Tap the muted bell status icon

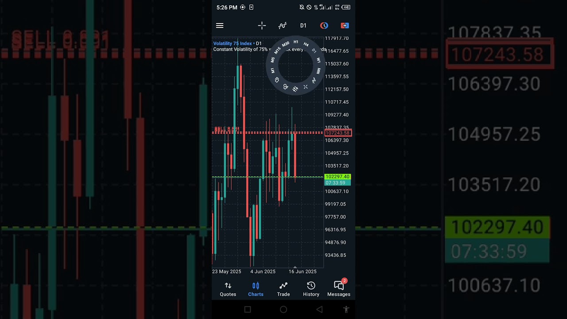coord(302,7)
